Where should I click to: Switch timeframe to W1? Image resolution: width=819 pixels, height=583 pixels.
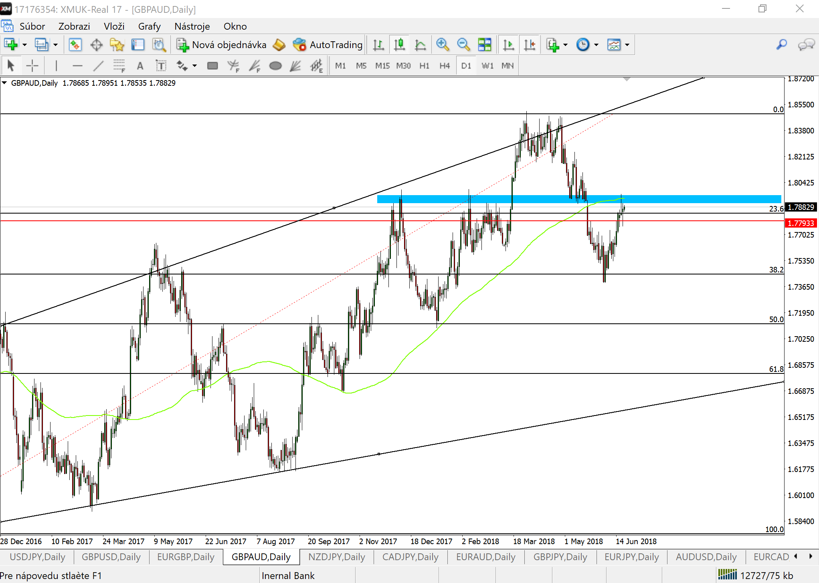tap(487, 66)
